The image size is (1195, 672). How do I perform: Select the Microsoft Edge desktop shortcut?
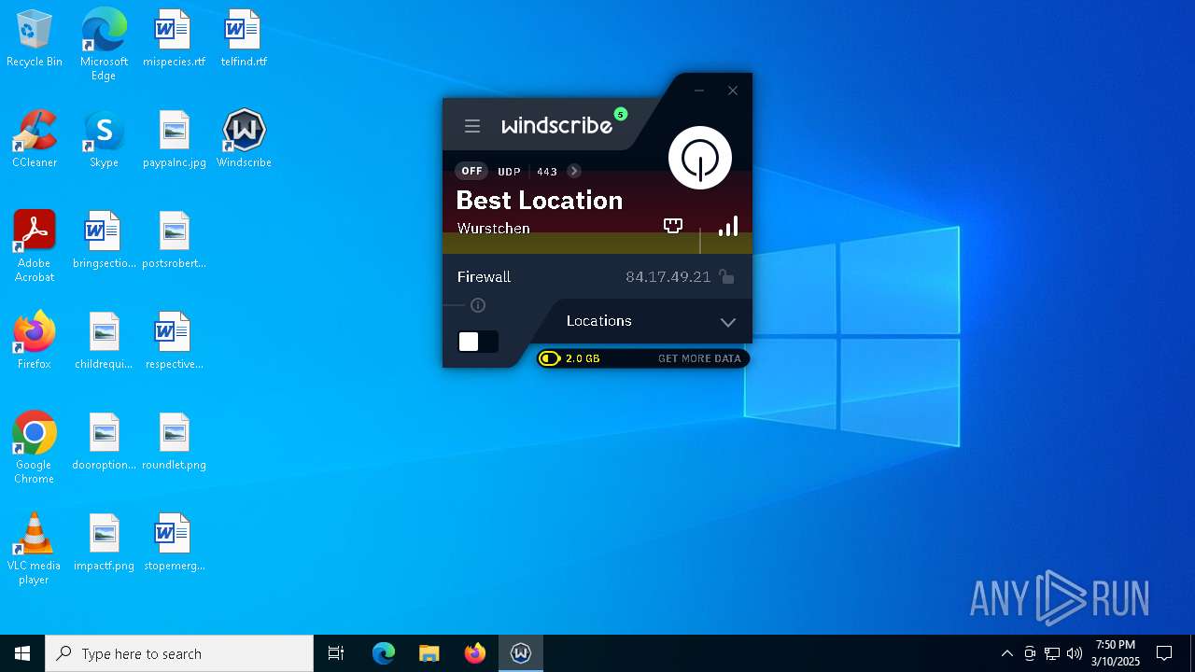pyautogui.click(x=104, y=45)
